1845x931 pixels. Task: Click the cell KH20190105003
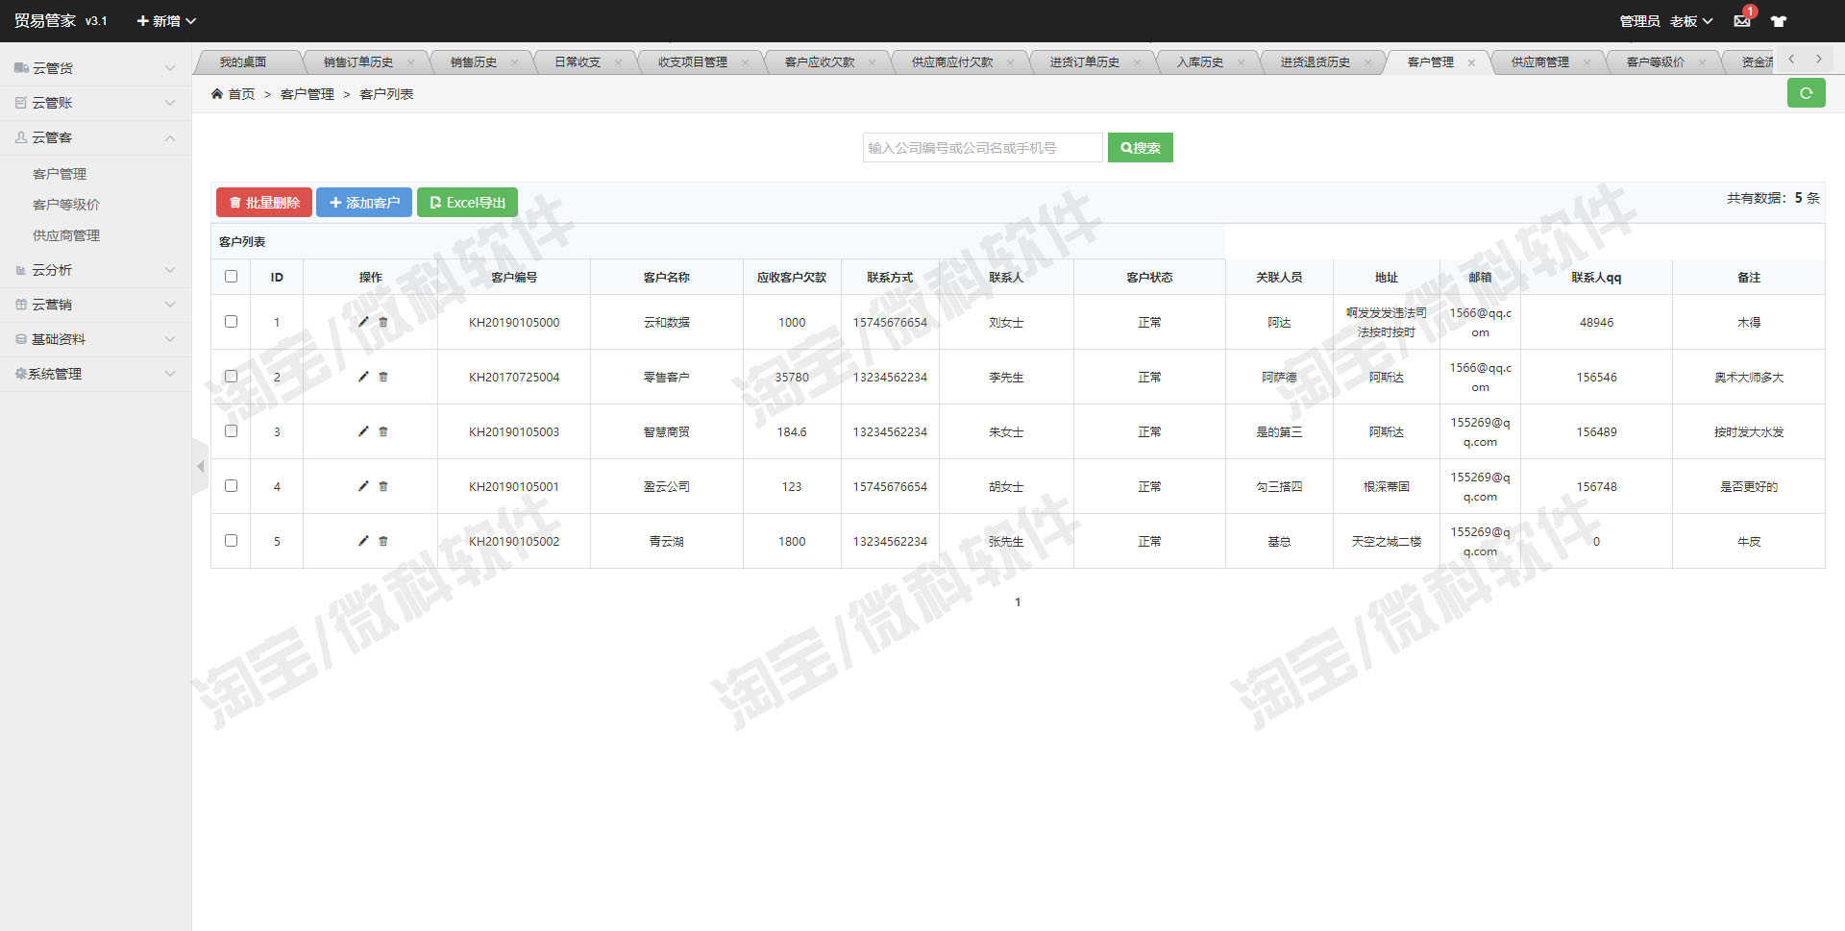click(514, 432)
